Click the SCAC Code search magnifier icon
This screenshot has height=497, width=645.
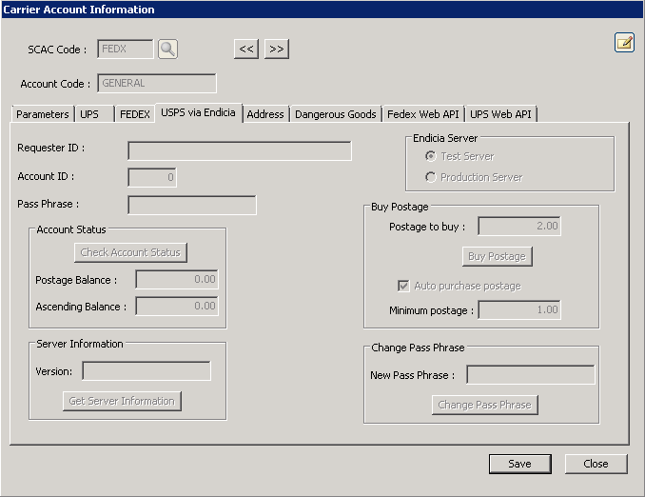coord(167,49)
